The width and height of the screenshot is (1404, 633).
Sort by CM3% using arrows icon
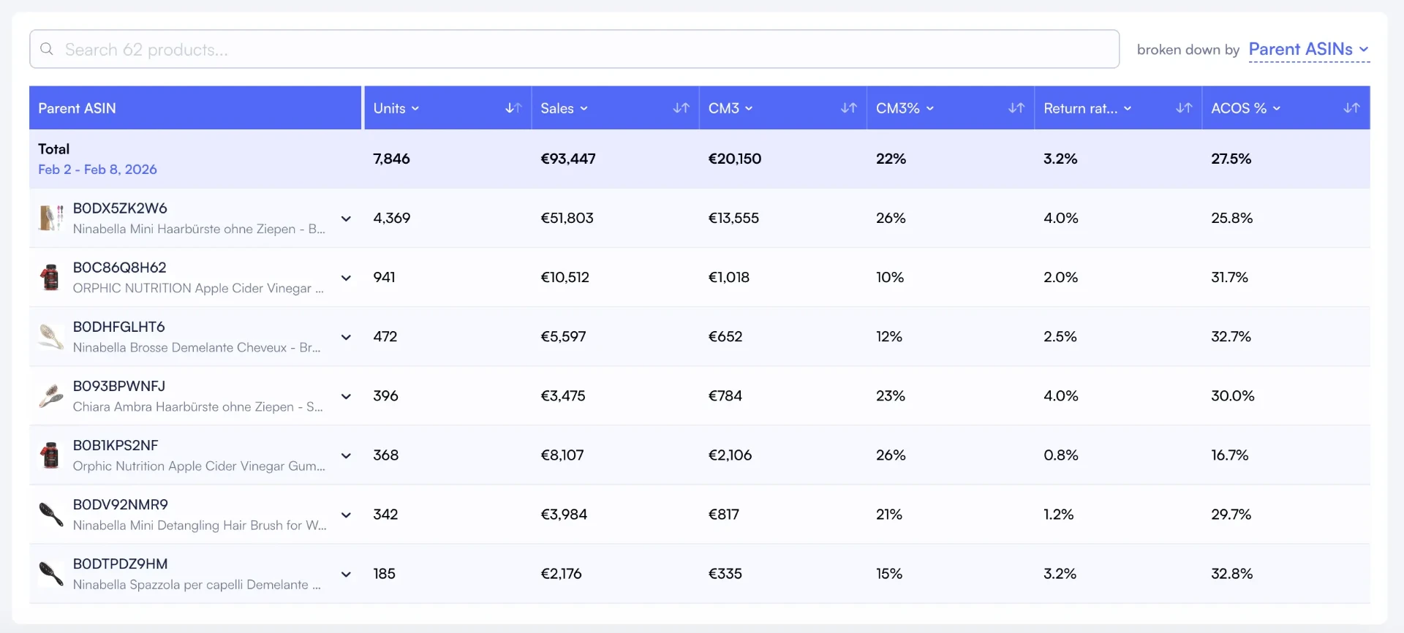point(1016,108)
